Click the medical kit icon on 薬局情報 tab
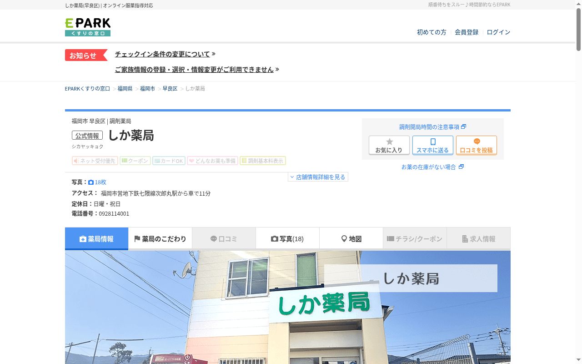Viewport: 582px width, 364px height. pyautogui.click(x=83, y=239)
